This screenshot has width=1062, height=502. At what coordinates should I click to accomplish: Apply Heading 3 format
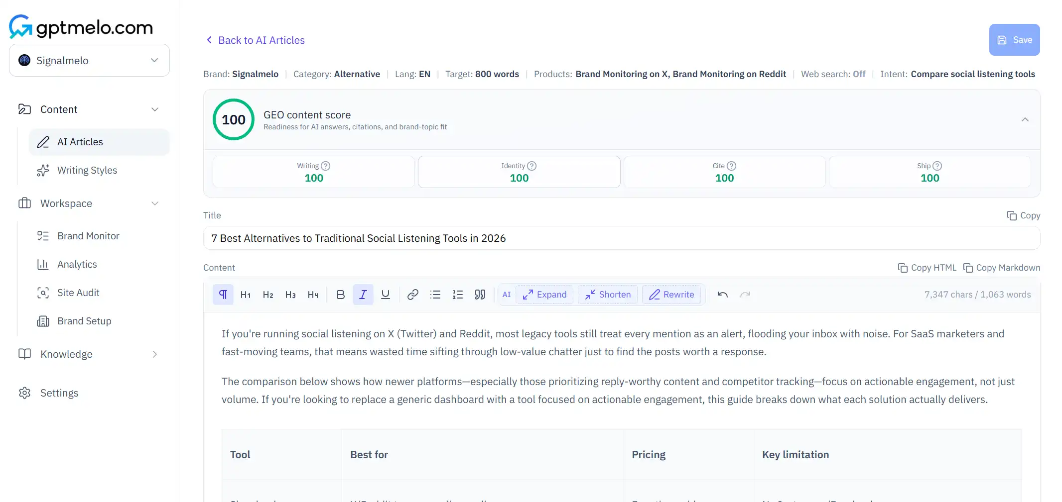[290, 295]
